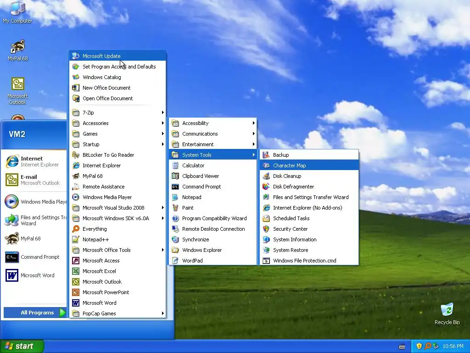Run Windows File Protection.cmd
470x353 pixels.
[x=309, y=261]
